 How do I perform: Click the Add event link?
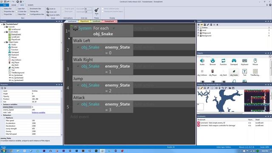point(79,117)
